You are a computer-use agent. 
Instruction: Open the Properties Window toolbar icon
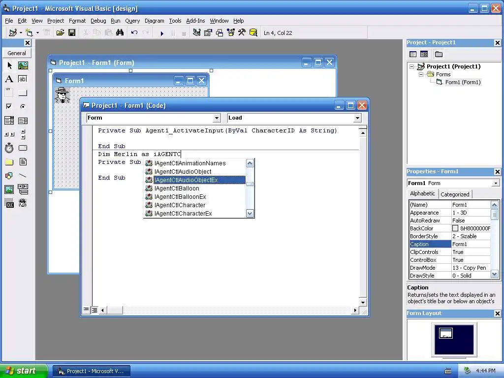[x=208, y=33]
